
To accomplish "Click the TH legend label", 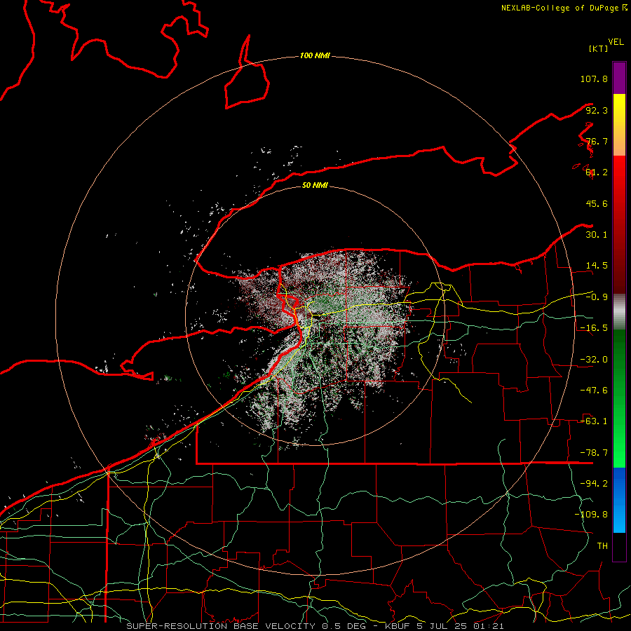I will click(x=602, y=546).
